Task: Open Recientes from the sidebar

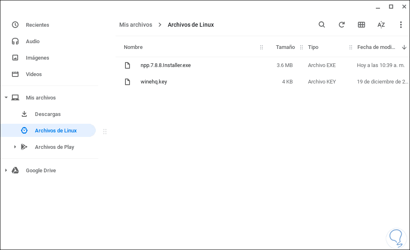Action: 37,25
